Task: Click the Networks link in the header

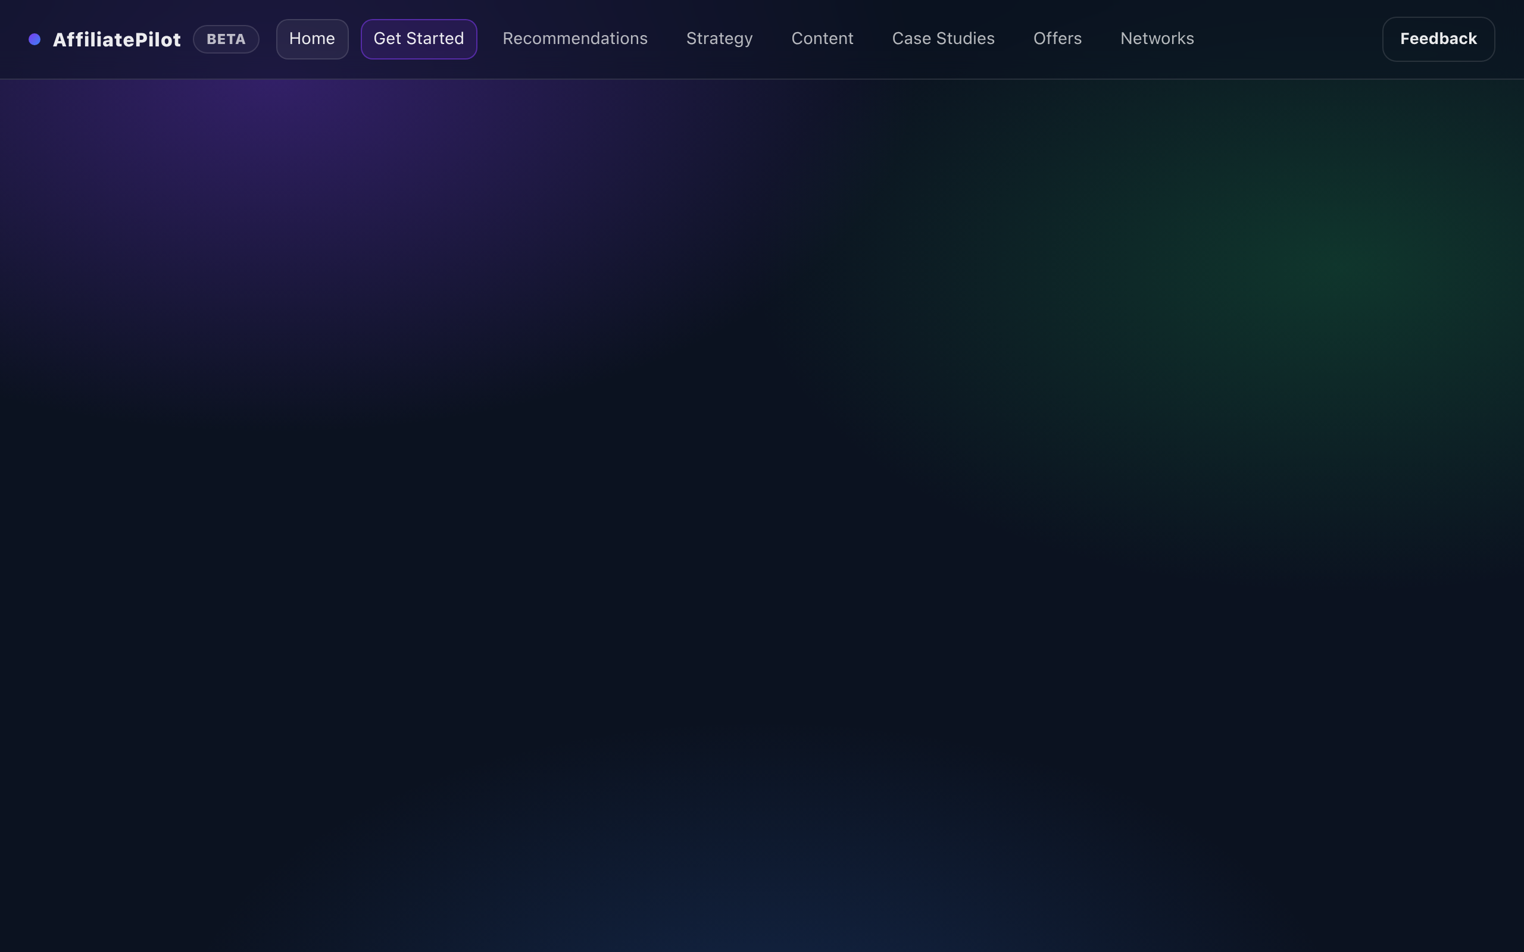Action: [1157, 39]
